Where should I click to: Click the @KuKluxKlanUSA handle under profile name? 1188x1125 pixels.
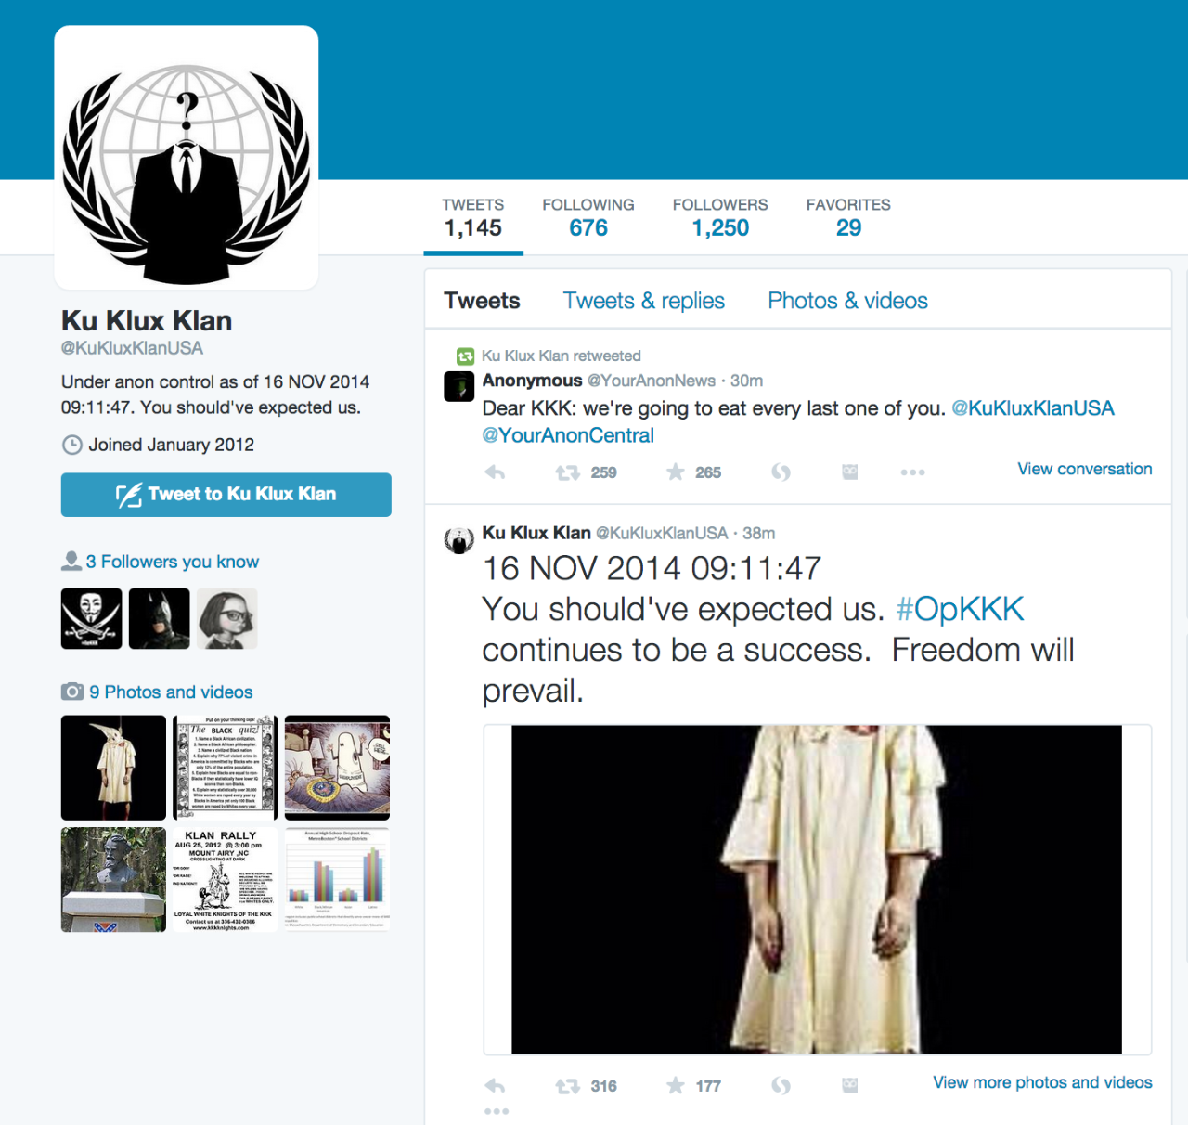tap(132, 348)
